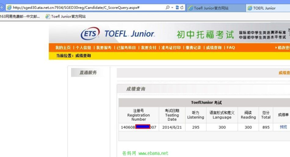Open 缴费记录 menu item
This screenshot has height=157, width=290.
pos(193,48)
